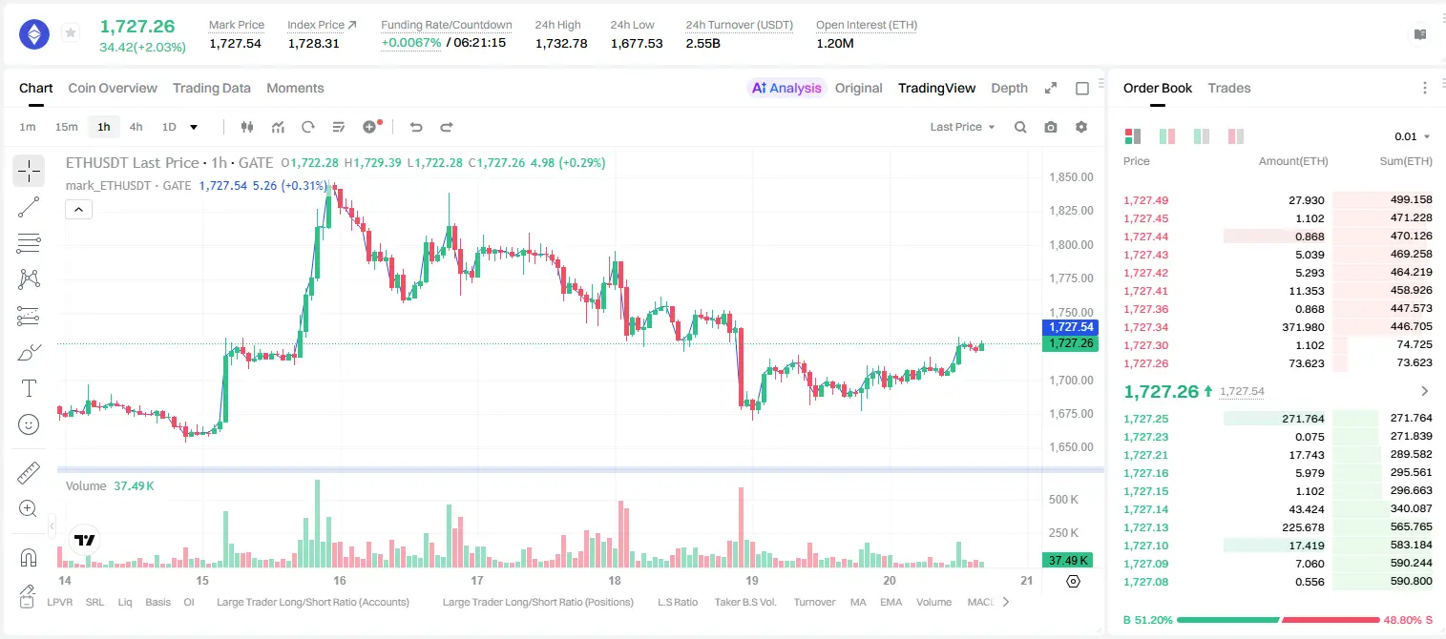
Task: Select the trend line drawing tool
Action: [29, 207]
